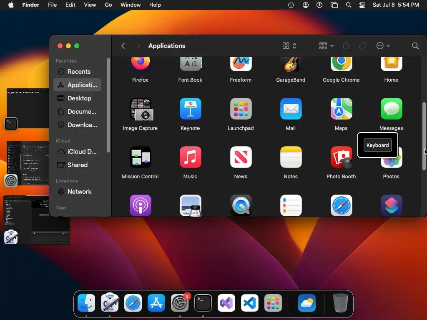Open the Go menu
This screenshot has width=427, height=320.
click(108, 5)
